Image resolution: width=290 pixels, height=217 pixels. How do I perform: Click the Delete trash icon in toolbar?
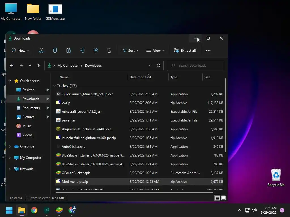click(109, 50)
